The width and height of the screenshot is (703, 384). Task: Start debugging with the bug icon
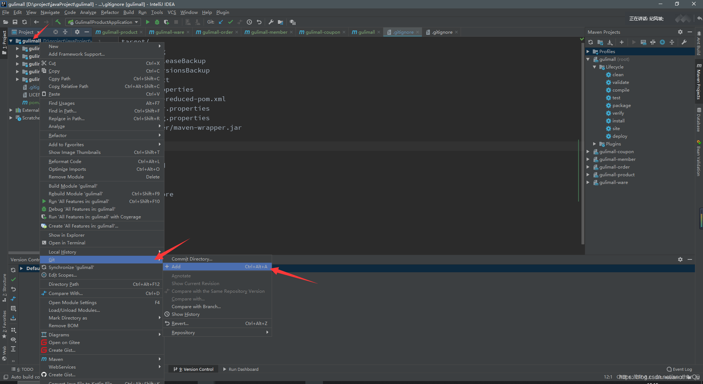tap(157, 22)
